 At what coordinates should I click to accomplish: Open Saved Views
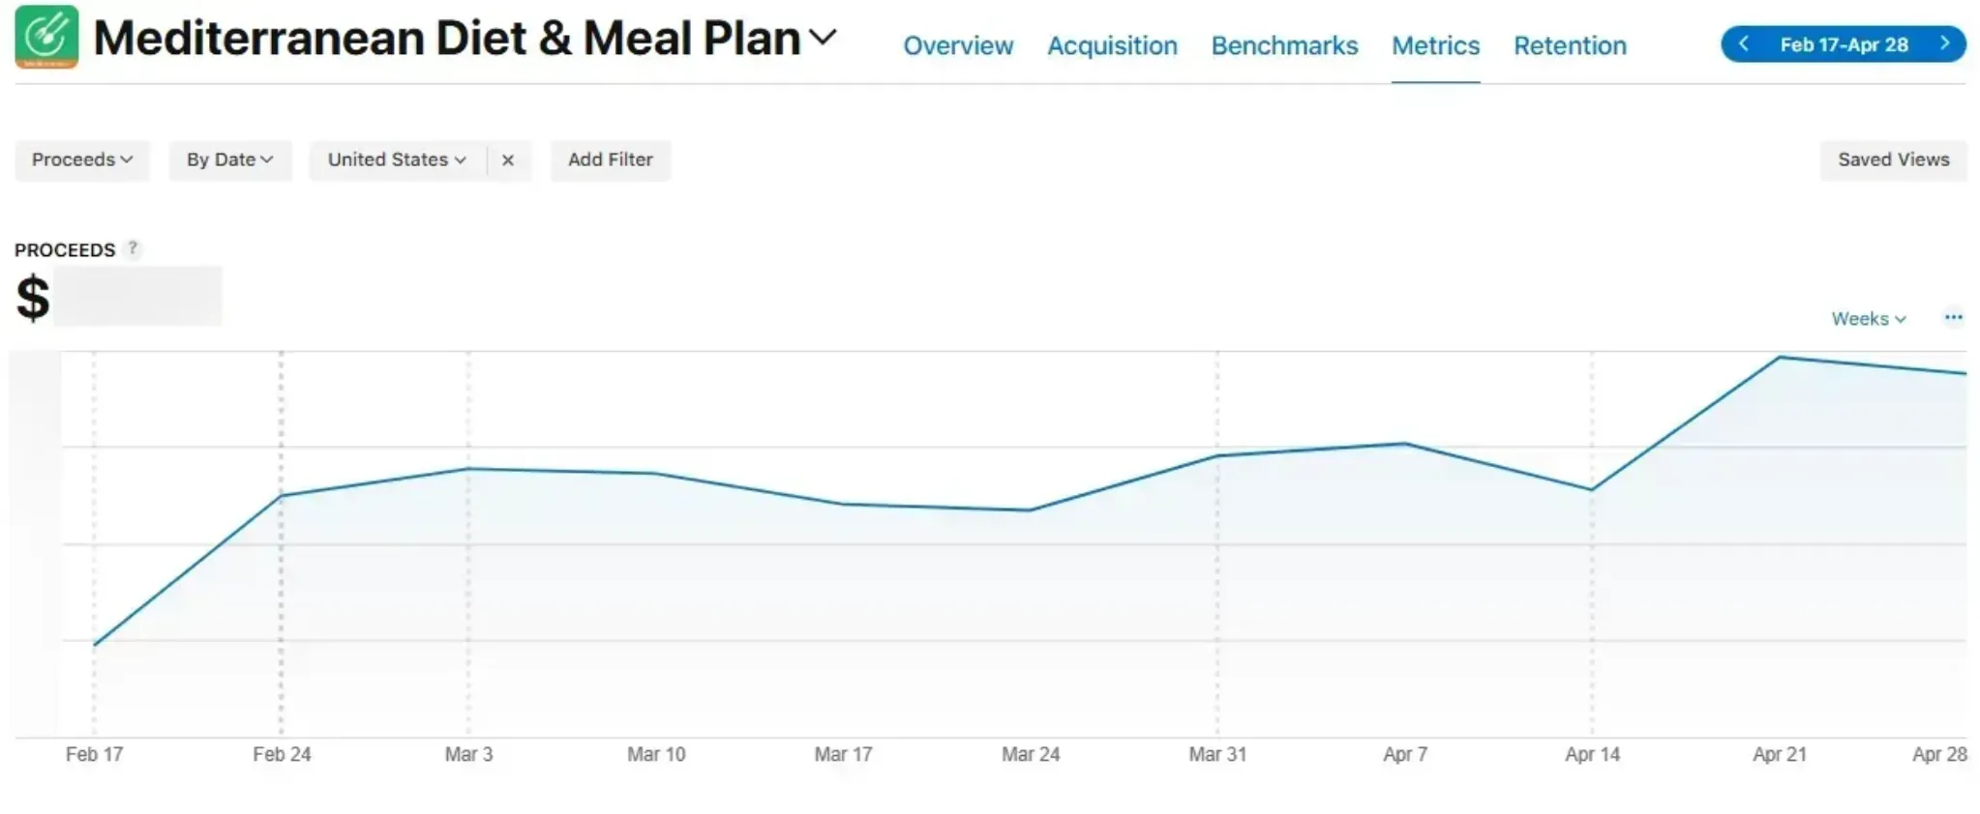click(x=1893, y=160)
